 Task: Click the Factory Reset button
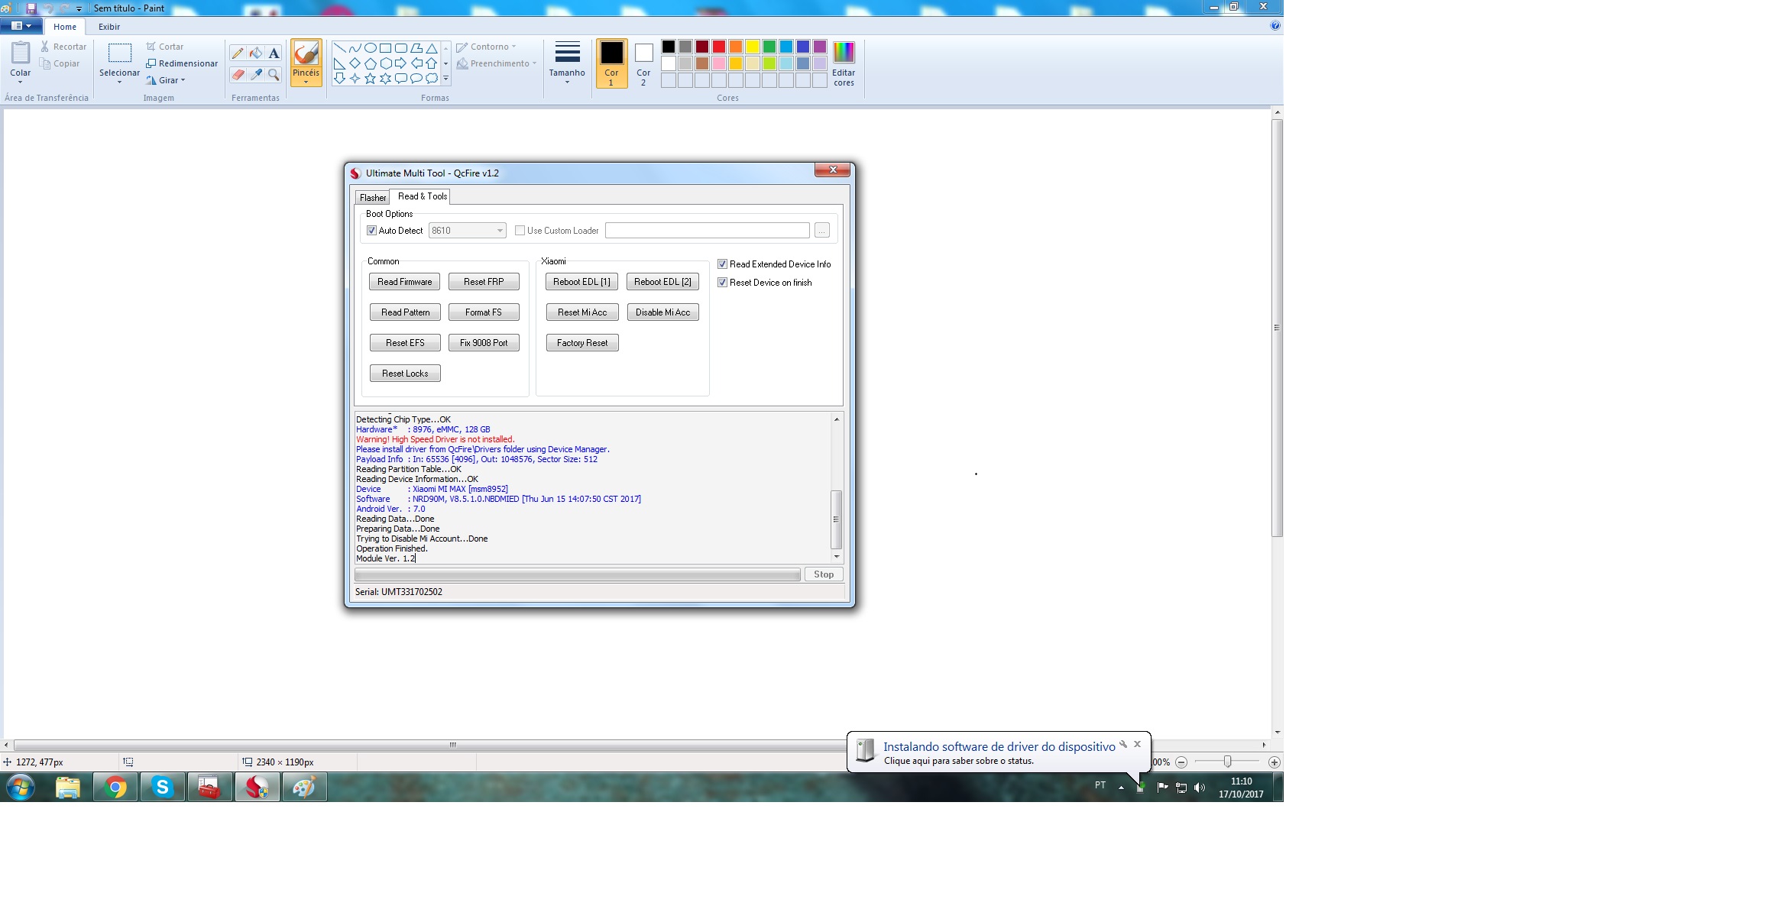click(582, 343)
